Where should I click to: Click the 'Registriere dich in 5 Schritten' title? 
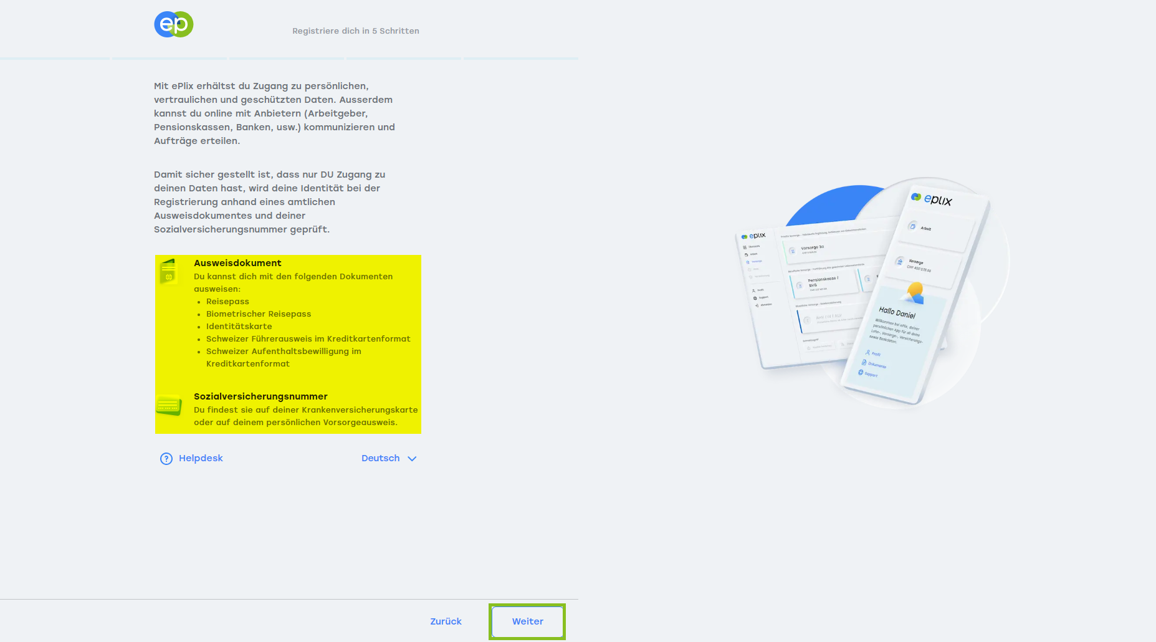(x=356, y=31)
